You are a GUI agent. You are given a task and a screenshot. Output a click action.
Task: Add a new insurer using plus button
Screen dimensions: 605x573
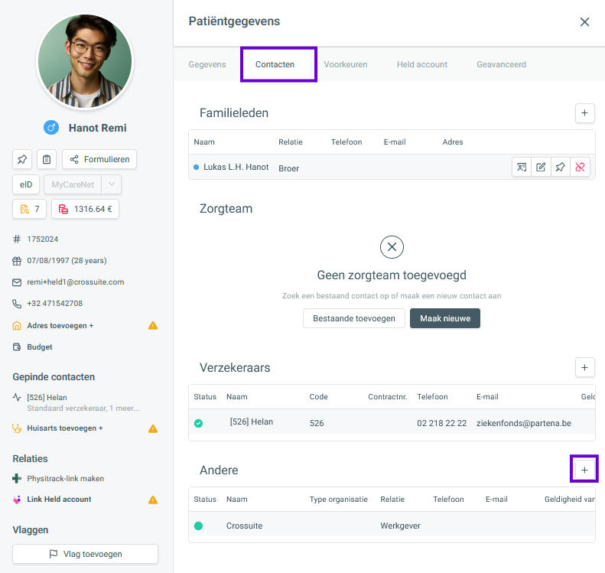[584, 368]
